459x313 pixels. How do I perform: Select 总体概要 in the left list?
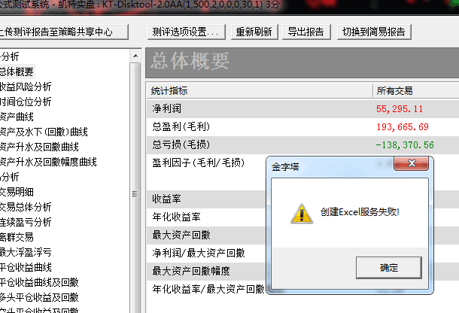tap(17, 71)
